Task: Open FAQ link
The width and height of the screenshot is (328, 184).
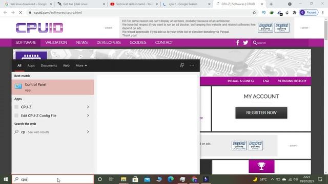Action: (265, 81)
